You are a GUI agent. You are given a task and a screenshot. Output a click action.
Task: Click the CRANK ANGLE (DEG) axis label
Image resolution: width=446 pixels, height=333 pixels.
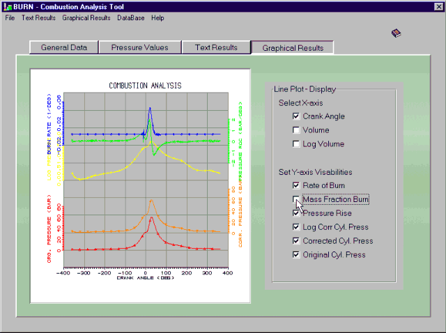tap(146, 278)
